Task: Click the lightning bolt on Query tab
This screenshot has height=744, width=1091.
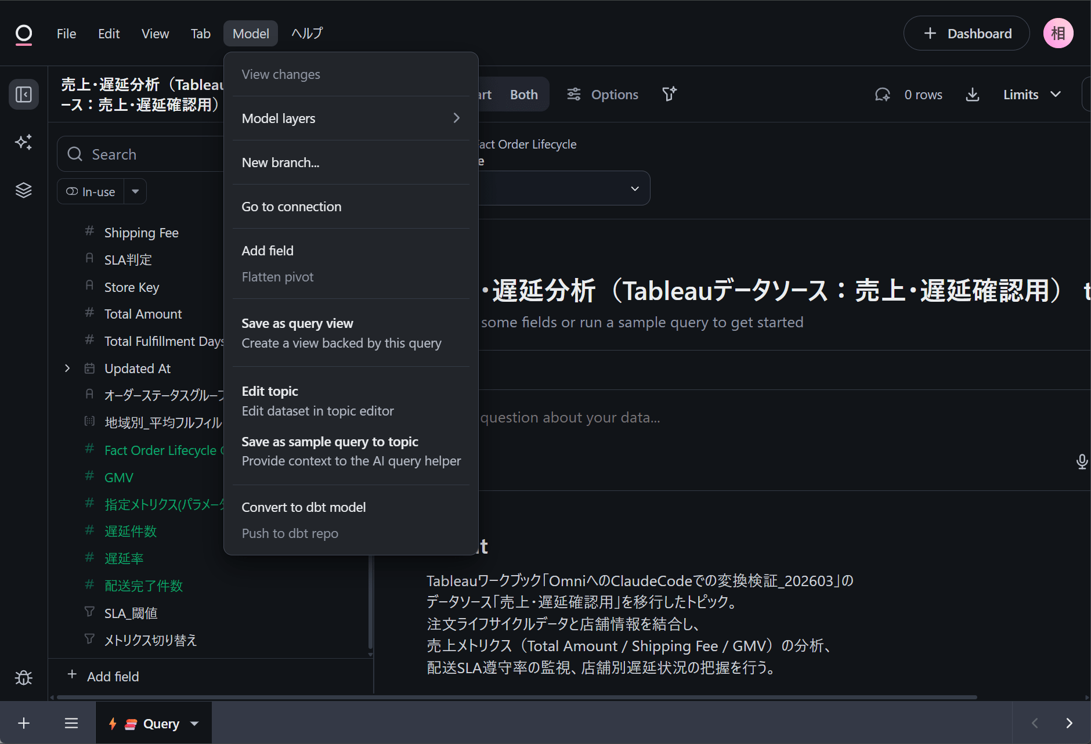Action: coord(113,724)
